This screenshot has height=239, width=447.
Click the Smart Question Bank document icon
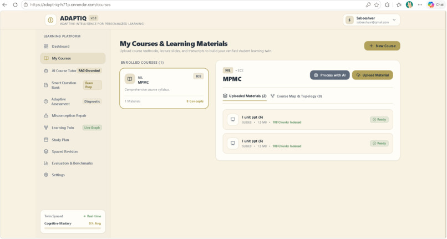(46, 85)
